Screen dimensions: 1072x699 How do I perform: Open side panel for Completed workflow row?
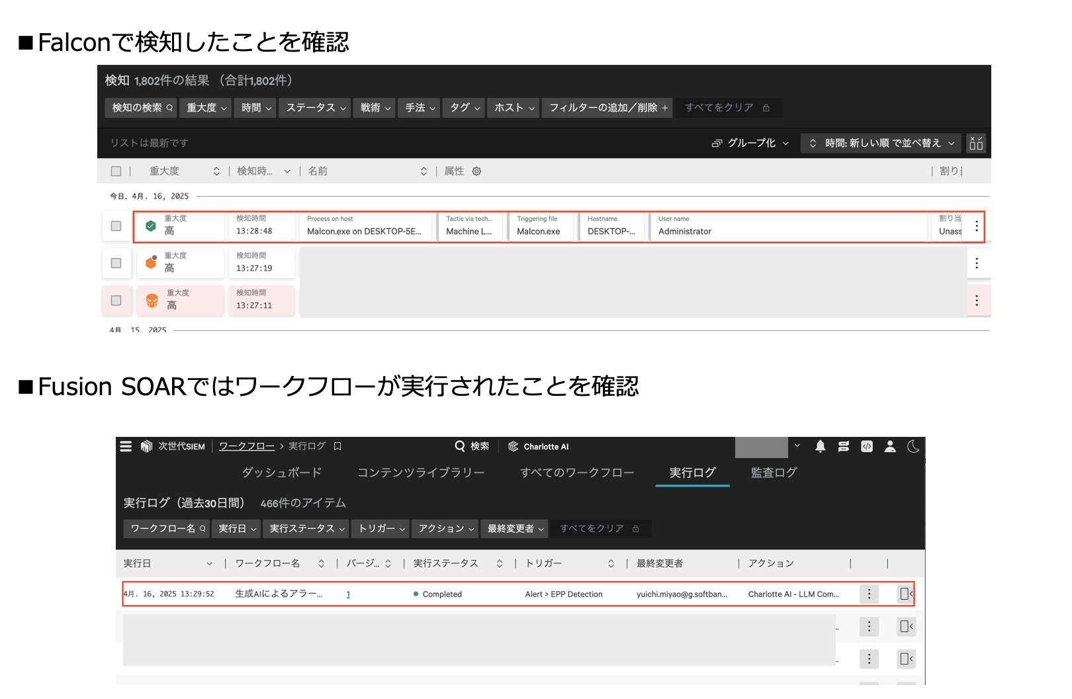pyautogui.click(x=906, y=594)
